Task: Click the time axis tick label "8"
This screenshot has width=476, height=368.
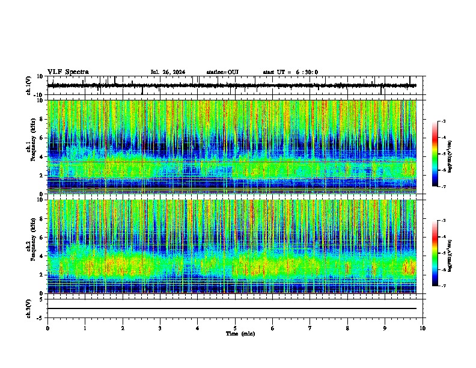Action: click(347, 328)
